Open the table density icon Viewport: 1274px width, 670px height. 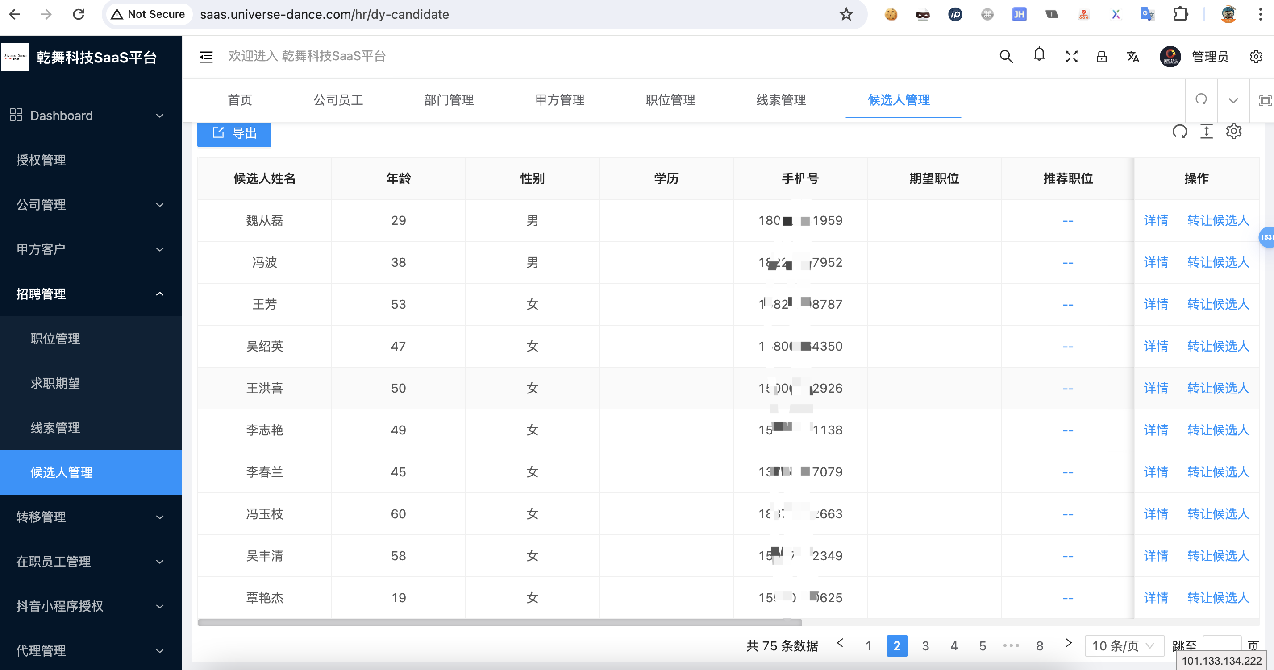1207,132
